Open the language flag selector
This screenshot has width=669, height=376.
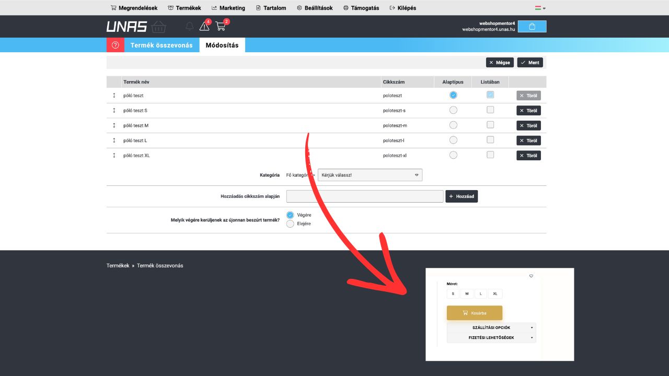coord(540,8)
